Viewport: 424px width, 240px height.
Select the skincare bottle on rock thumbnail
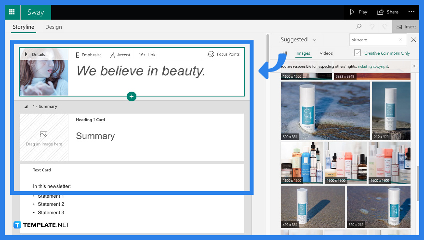325,110
